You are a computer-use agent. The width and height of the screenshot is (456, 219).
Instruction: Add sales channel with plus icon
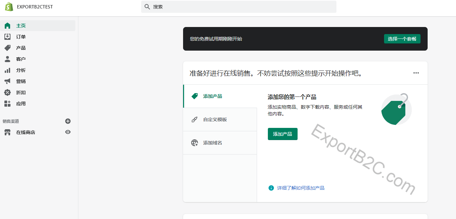pyautogui.click(x=68, y=121)
